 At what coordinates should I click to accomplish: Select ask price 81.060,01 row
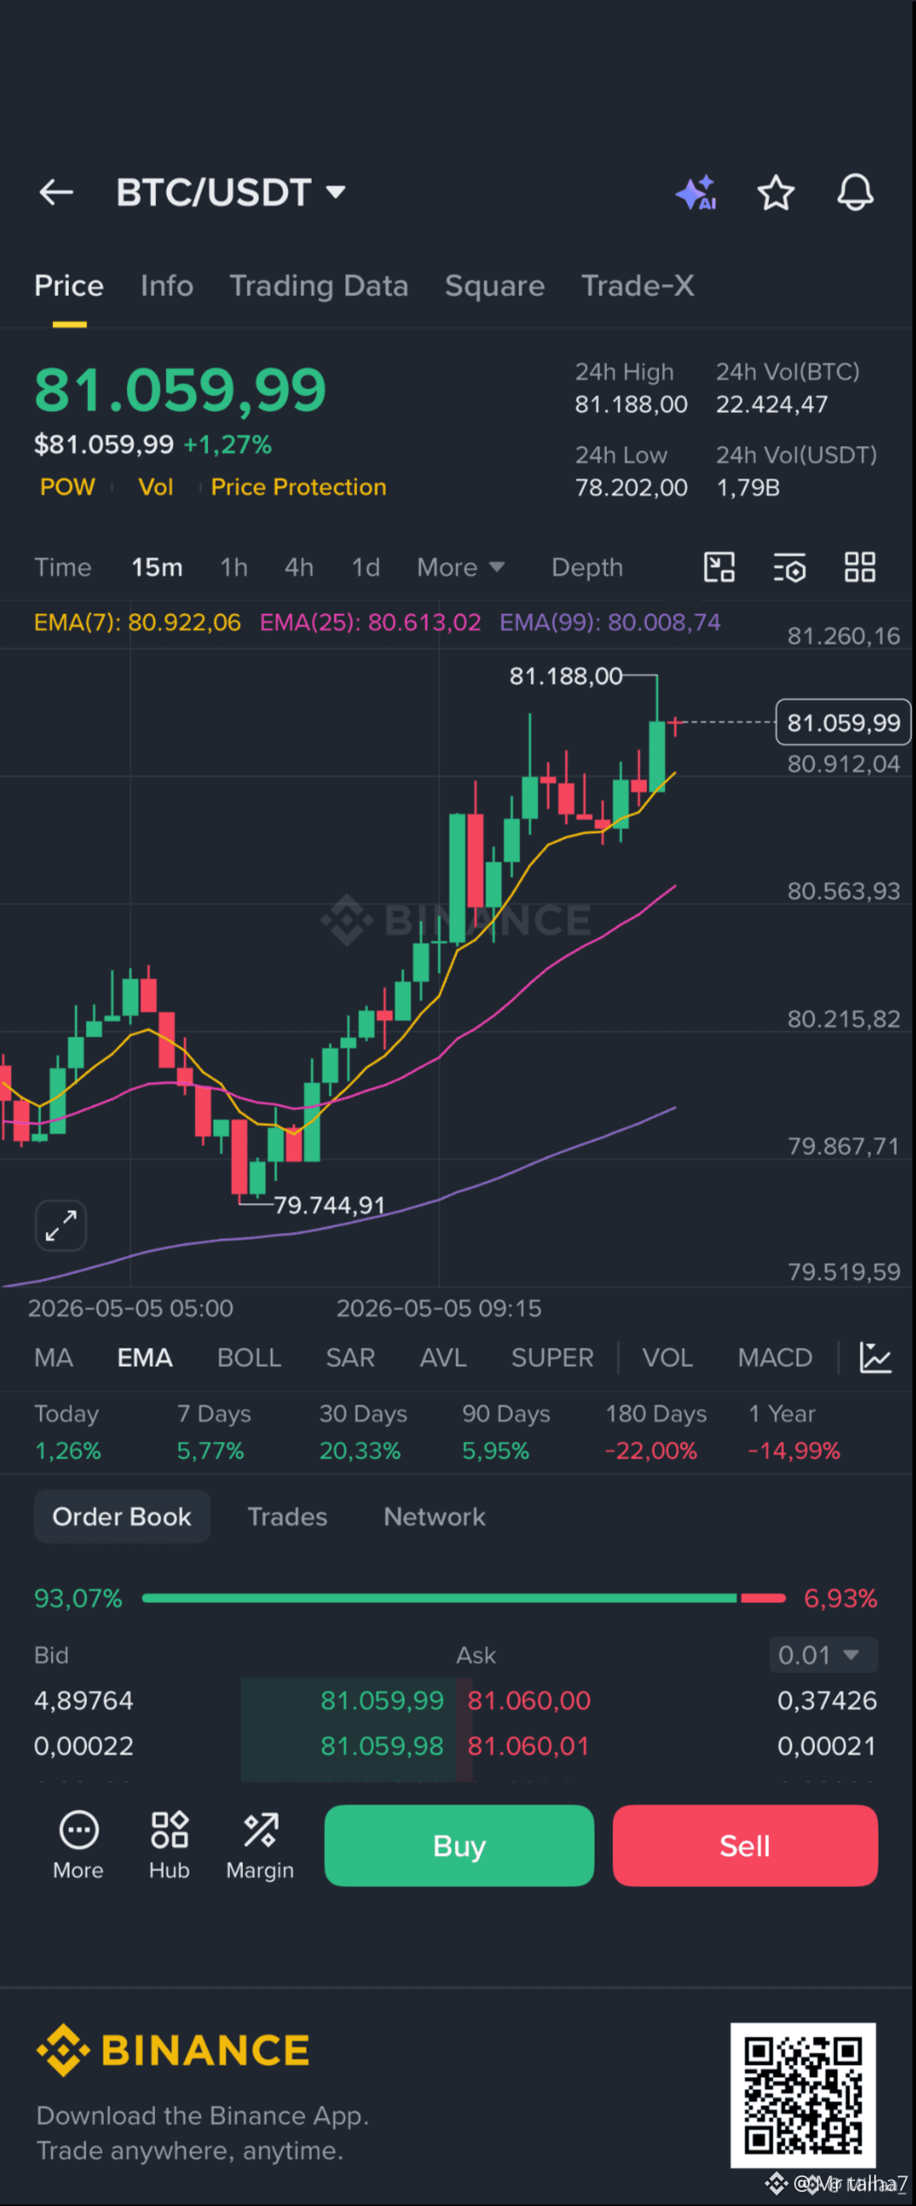coord(529,1745)
